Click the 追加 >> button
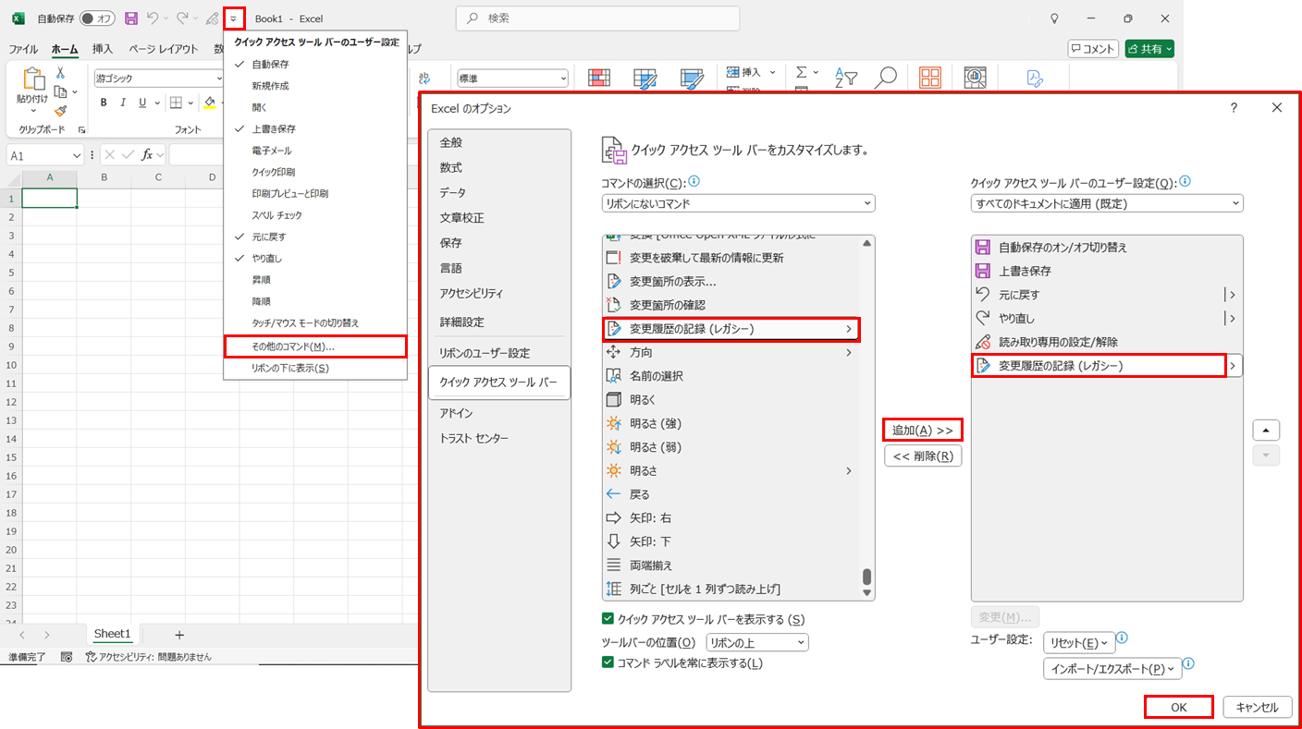This screenshot has height=729, width=1302. pos(922,430)
